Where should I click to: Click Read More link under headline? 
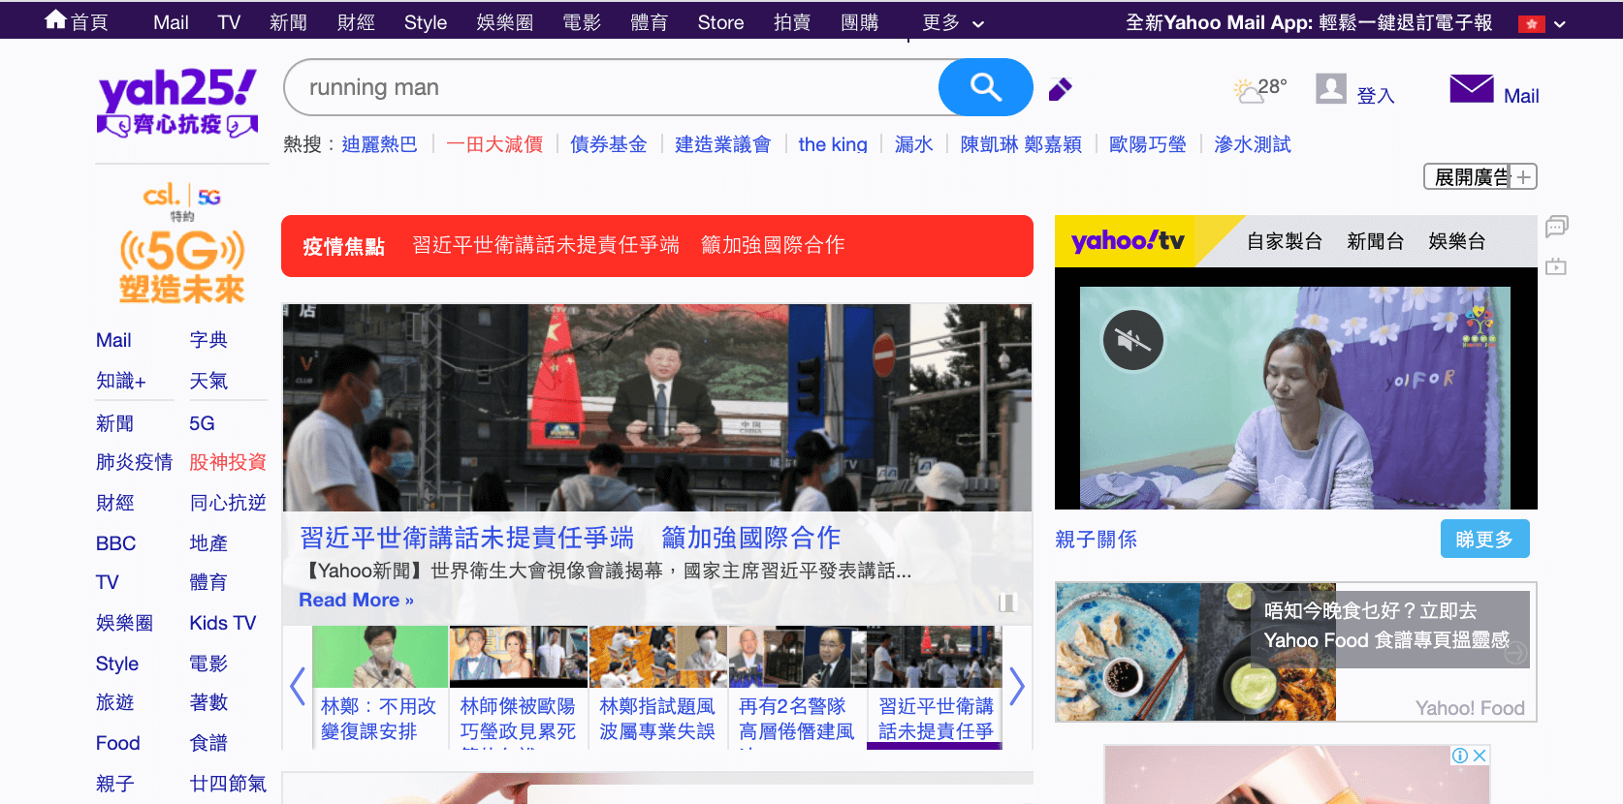pos(356,600)
